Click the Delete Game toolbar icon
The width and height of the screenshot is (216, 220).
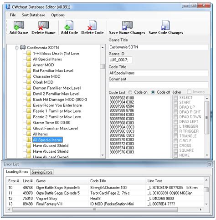click(x=43, y=25)
